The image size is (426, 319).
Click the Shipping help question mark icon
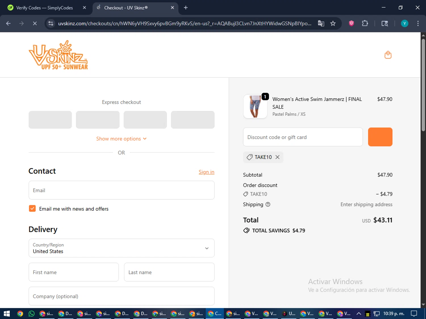[x=268, y=204]
